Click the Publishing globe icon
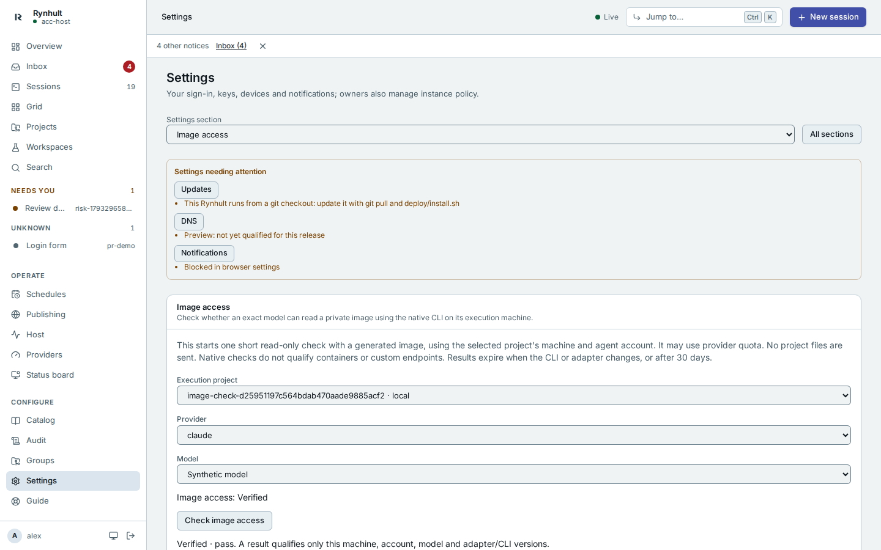Image resolution: width=881 pixels, height=550 pixels. (x=16, y=315)
